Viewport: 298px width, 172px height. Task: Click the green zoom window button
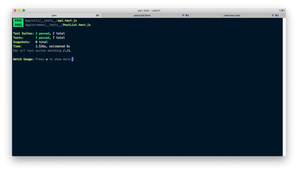click(x=24, y=11)
